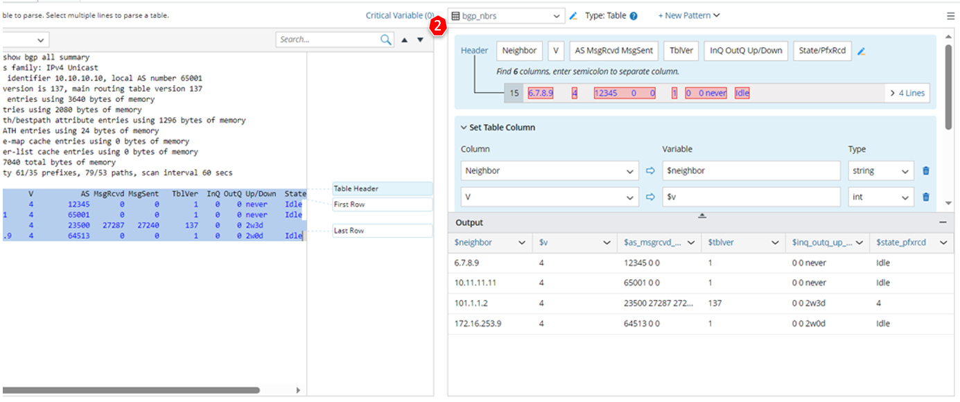Edit header columns pencil icon
Image resolution: width=960 pixels, height=402 pixels.
(x=862, y=51)
